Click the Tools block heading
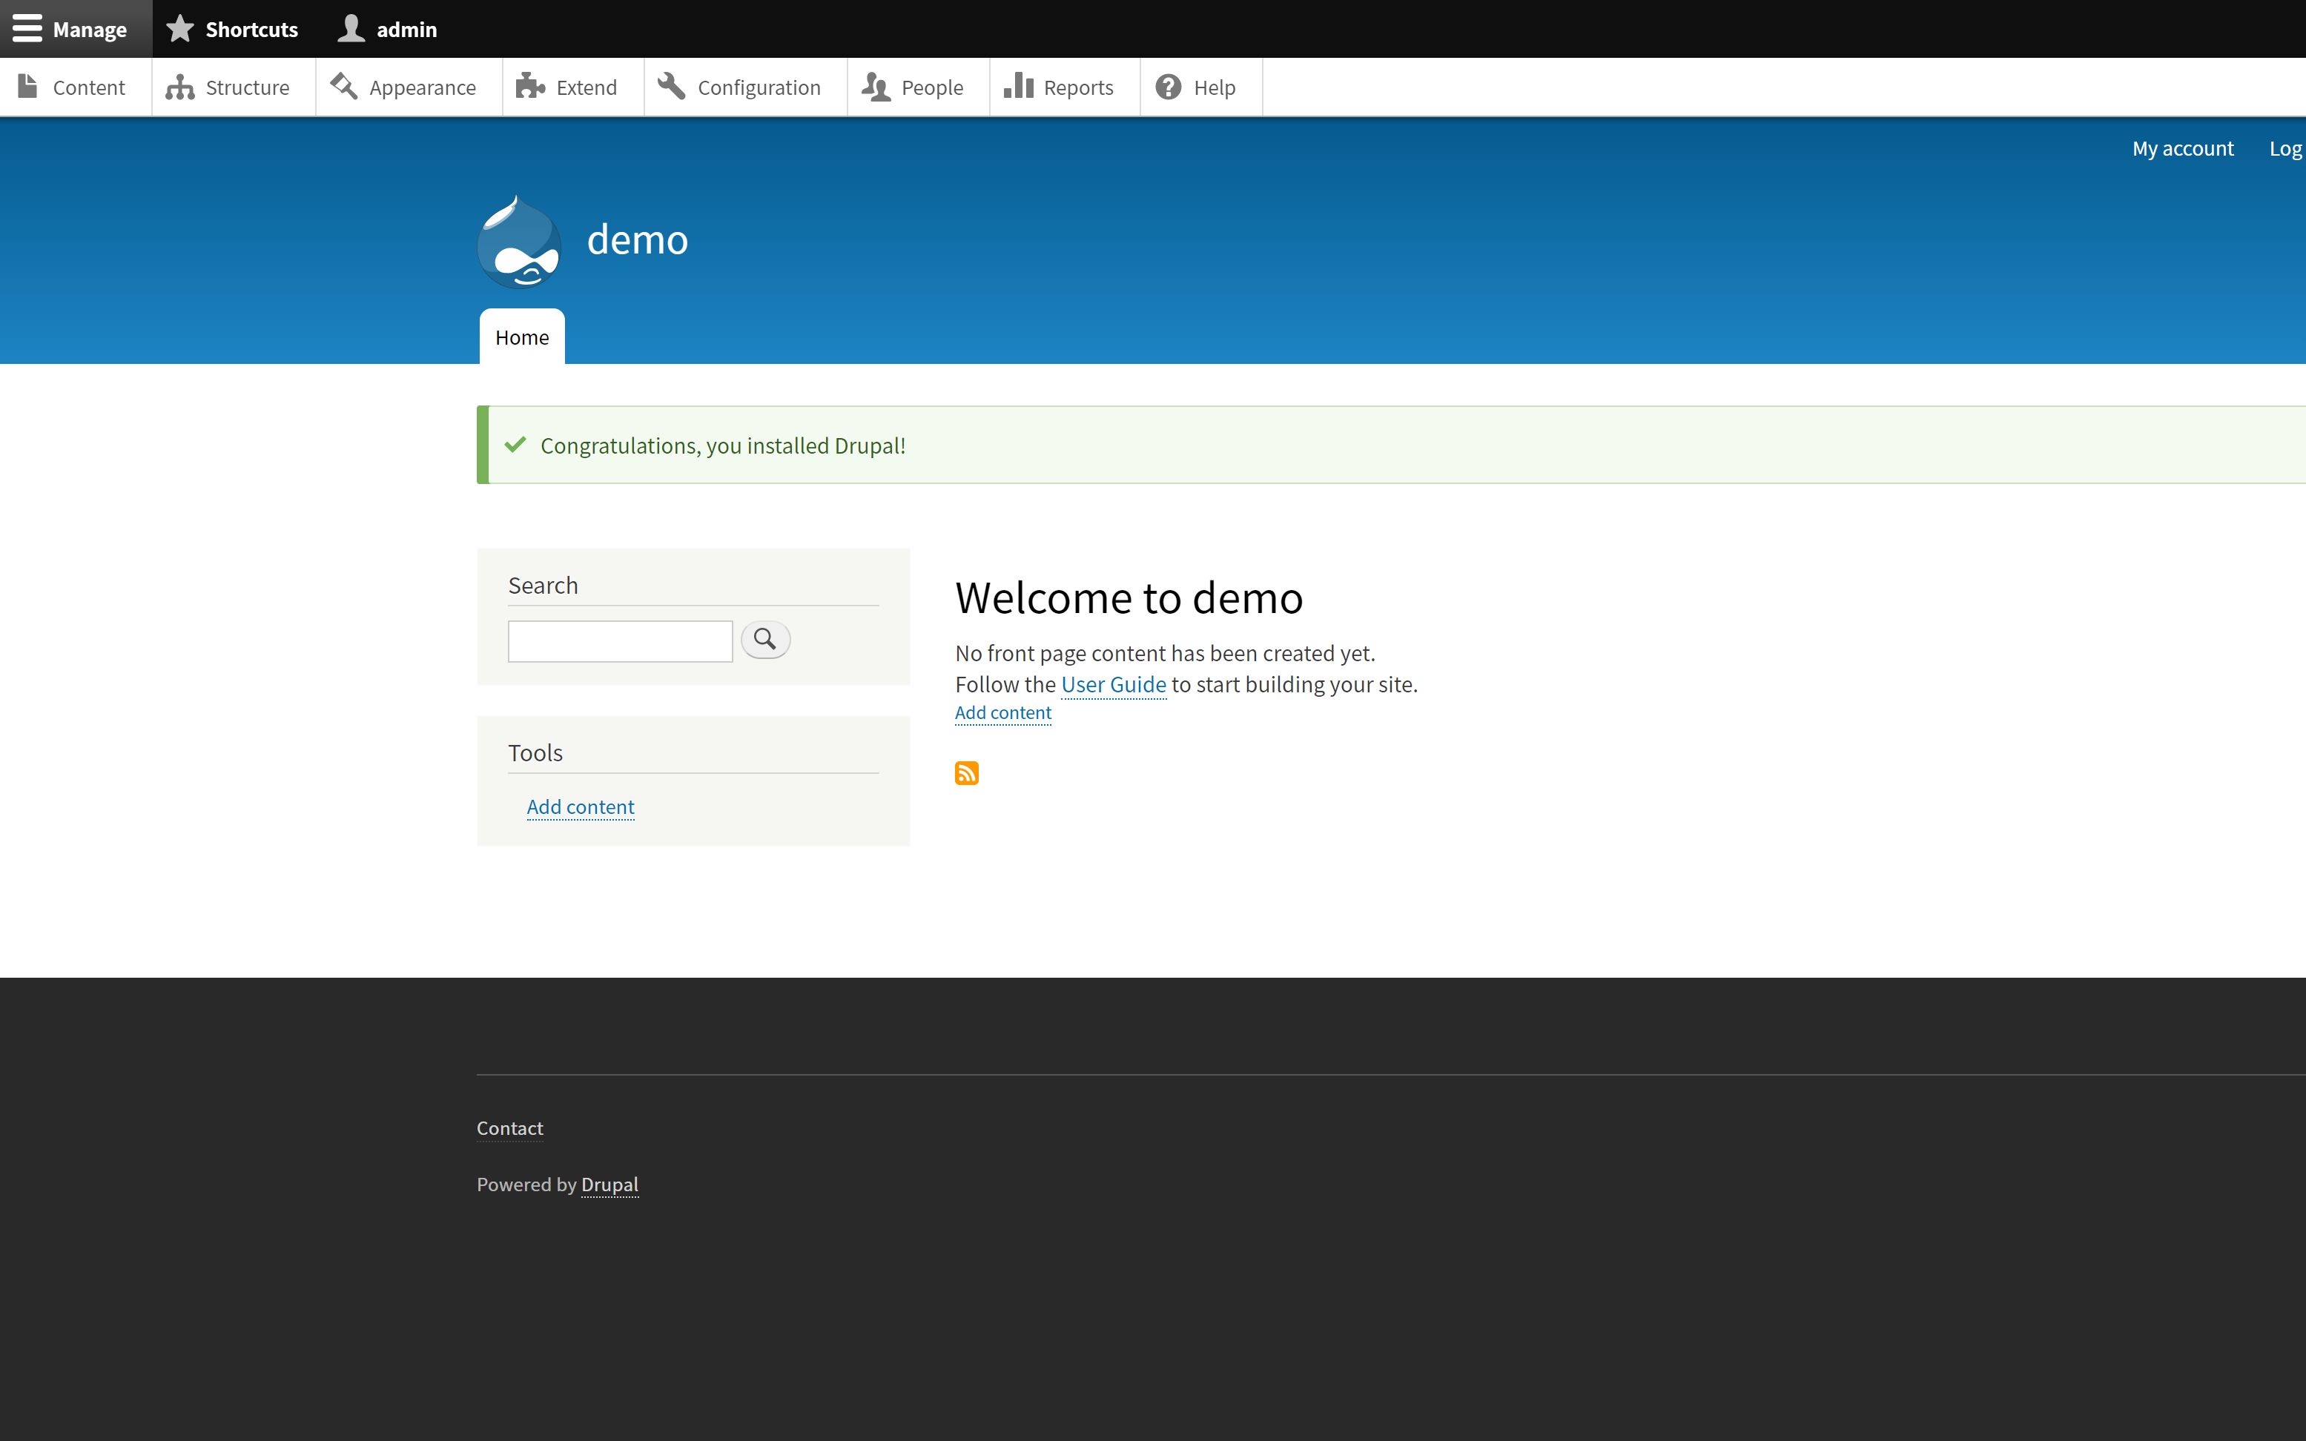This screenshot has width=2306, height=1441. pyautogui.click(x=535, y=753)
